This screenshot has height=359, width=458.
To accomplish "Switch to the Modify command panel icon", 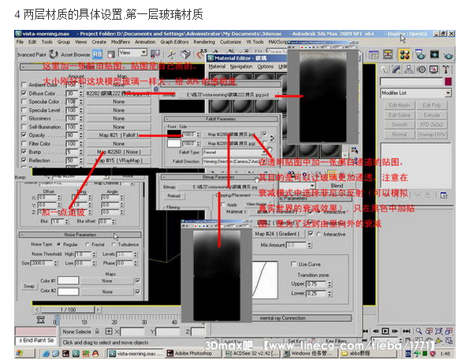I will click(397, 69).
